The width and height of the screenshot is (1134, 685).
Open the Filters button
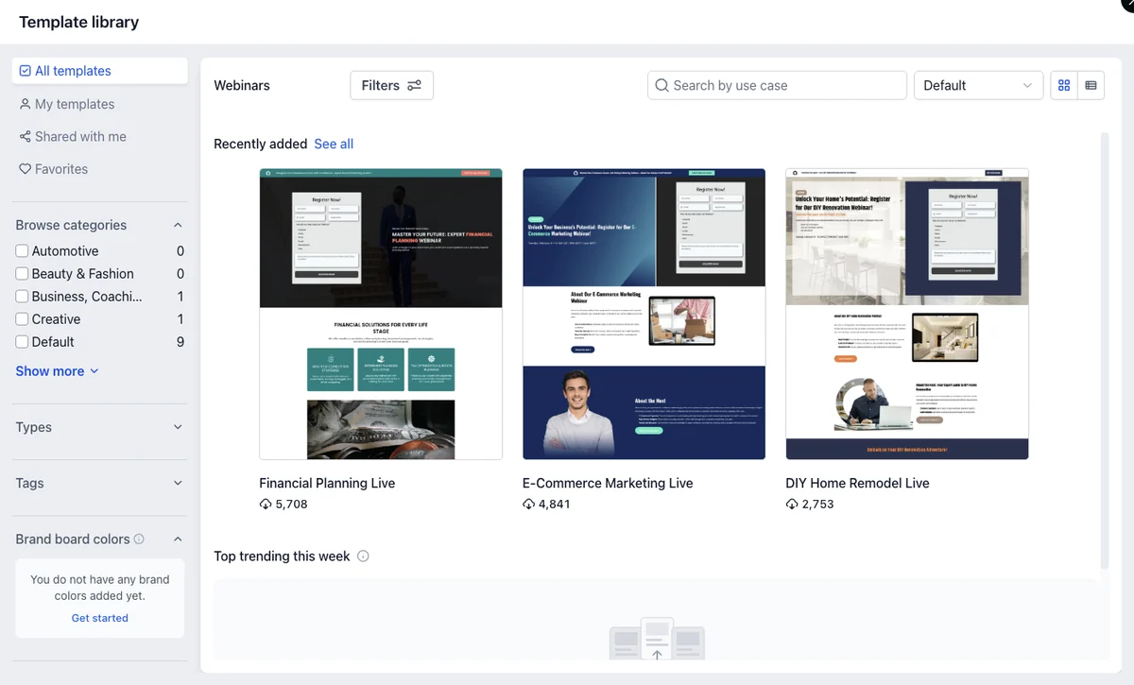(391, 85)
